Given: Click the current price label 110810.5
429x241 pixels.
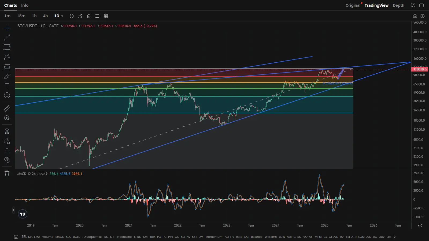Looking at the screenshot, I should [420, 69].
